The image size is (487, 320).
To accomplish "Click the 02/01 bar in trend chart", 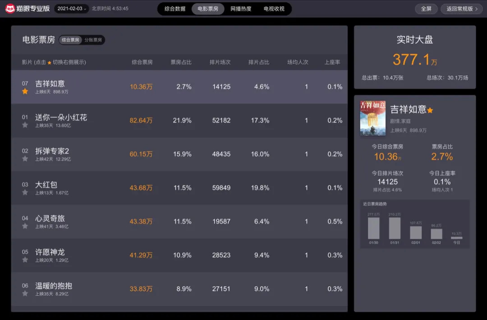I will [x=416, y=233].
